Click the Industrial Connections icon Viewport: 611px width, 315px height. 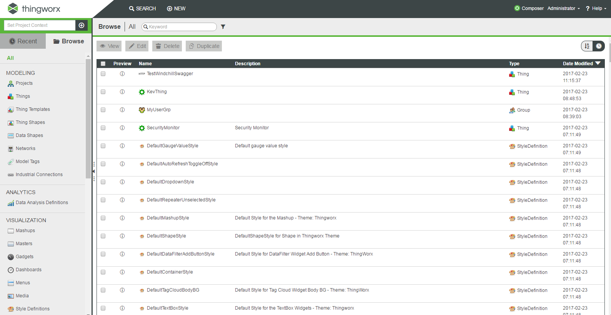(11, 175)
